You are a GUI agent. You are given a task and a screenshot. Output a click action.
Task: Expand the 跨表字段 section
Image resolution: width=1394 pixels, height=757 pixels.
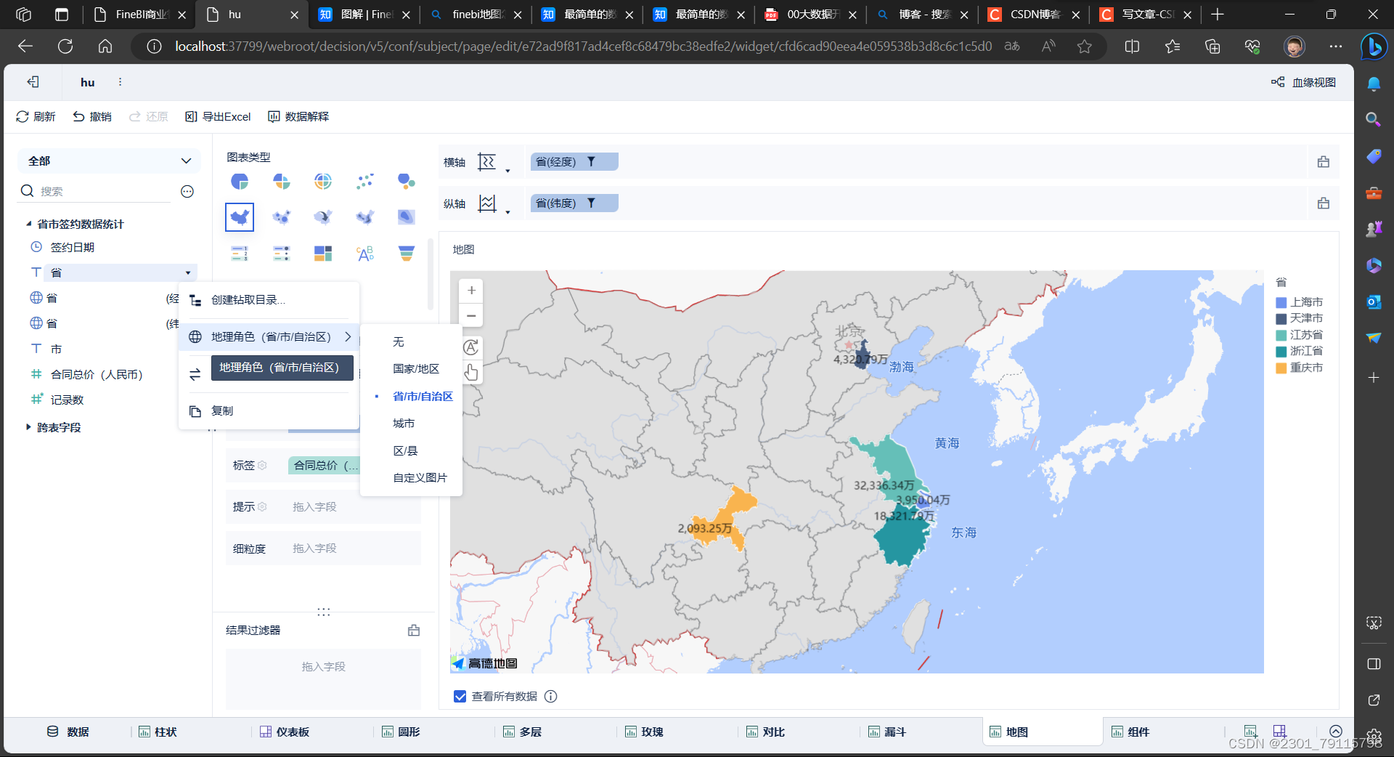coord(28,426)
